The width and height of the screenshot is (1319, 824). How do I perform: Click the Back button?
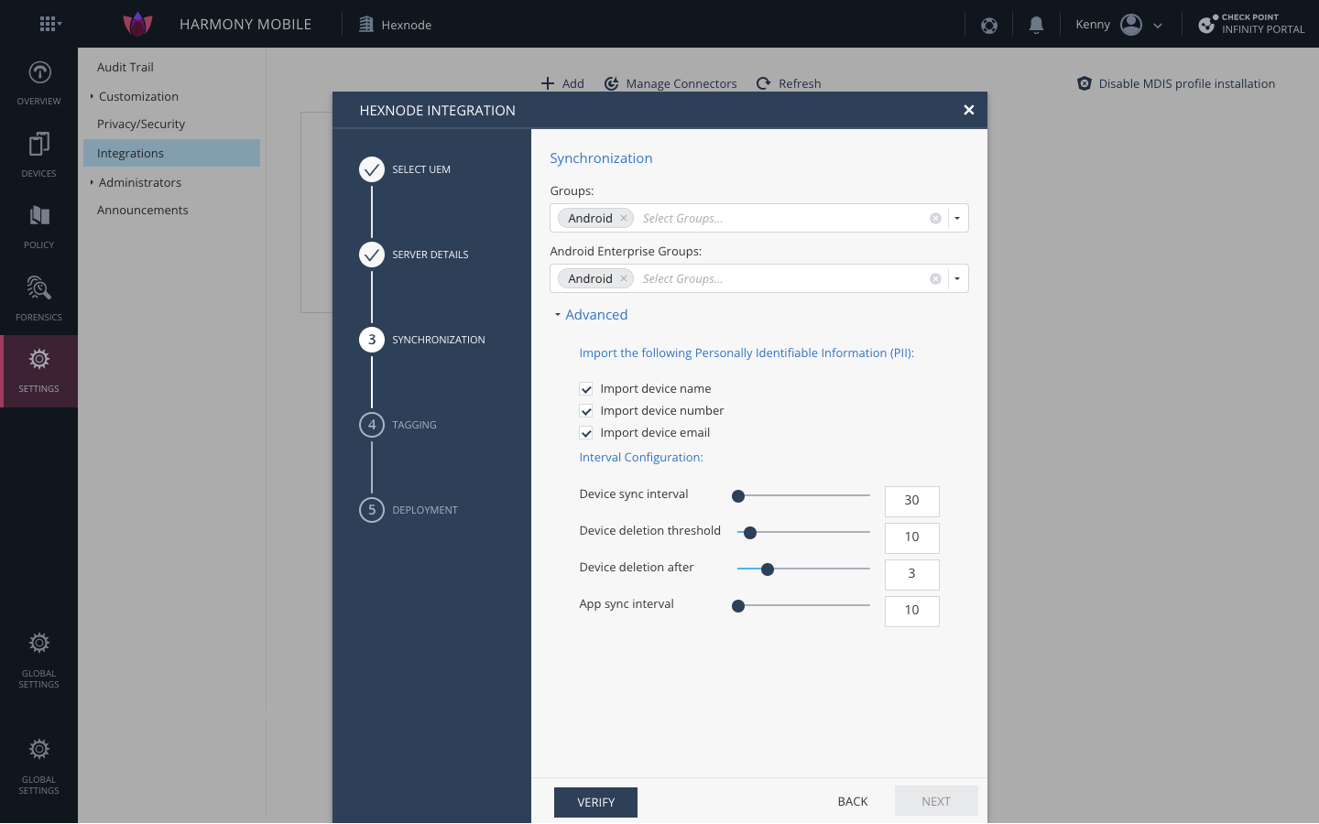(853, 801)
